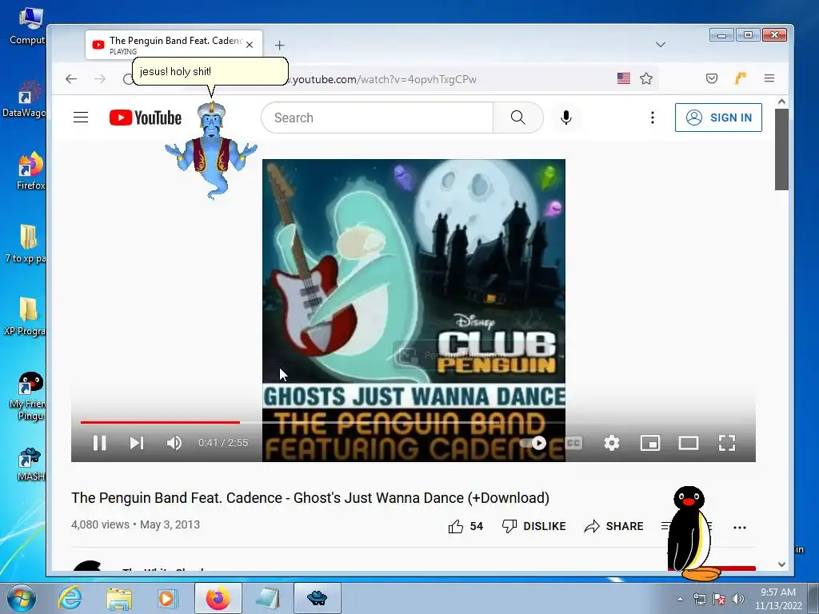Click the SIGN IN button
The image size is (819, 614).
pyautogui.click(x=718, y=118)
